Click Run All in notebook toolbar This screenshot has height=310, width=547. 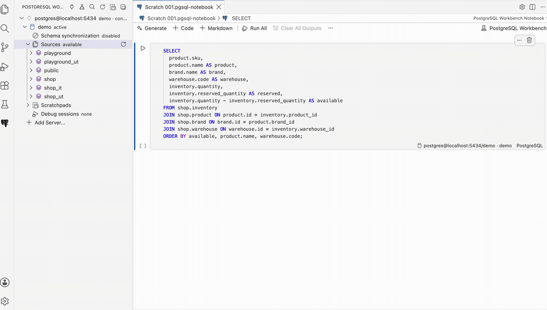pos(254,28)
